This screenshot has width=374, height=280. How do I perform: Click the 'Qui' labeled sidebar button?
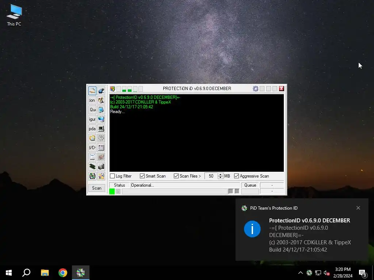[92, 110]
